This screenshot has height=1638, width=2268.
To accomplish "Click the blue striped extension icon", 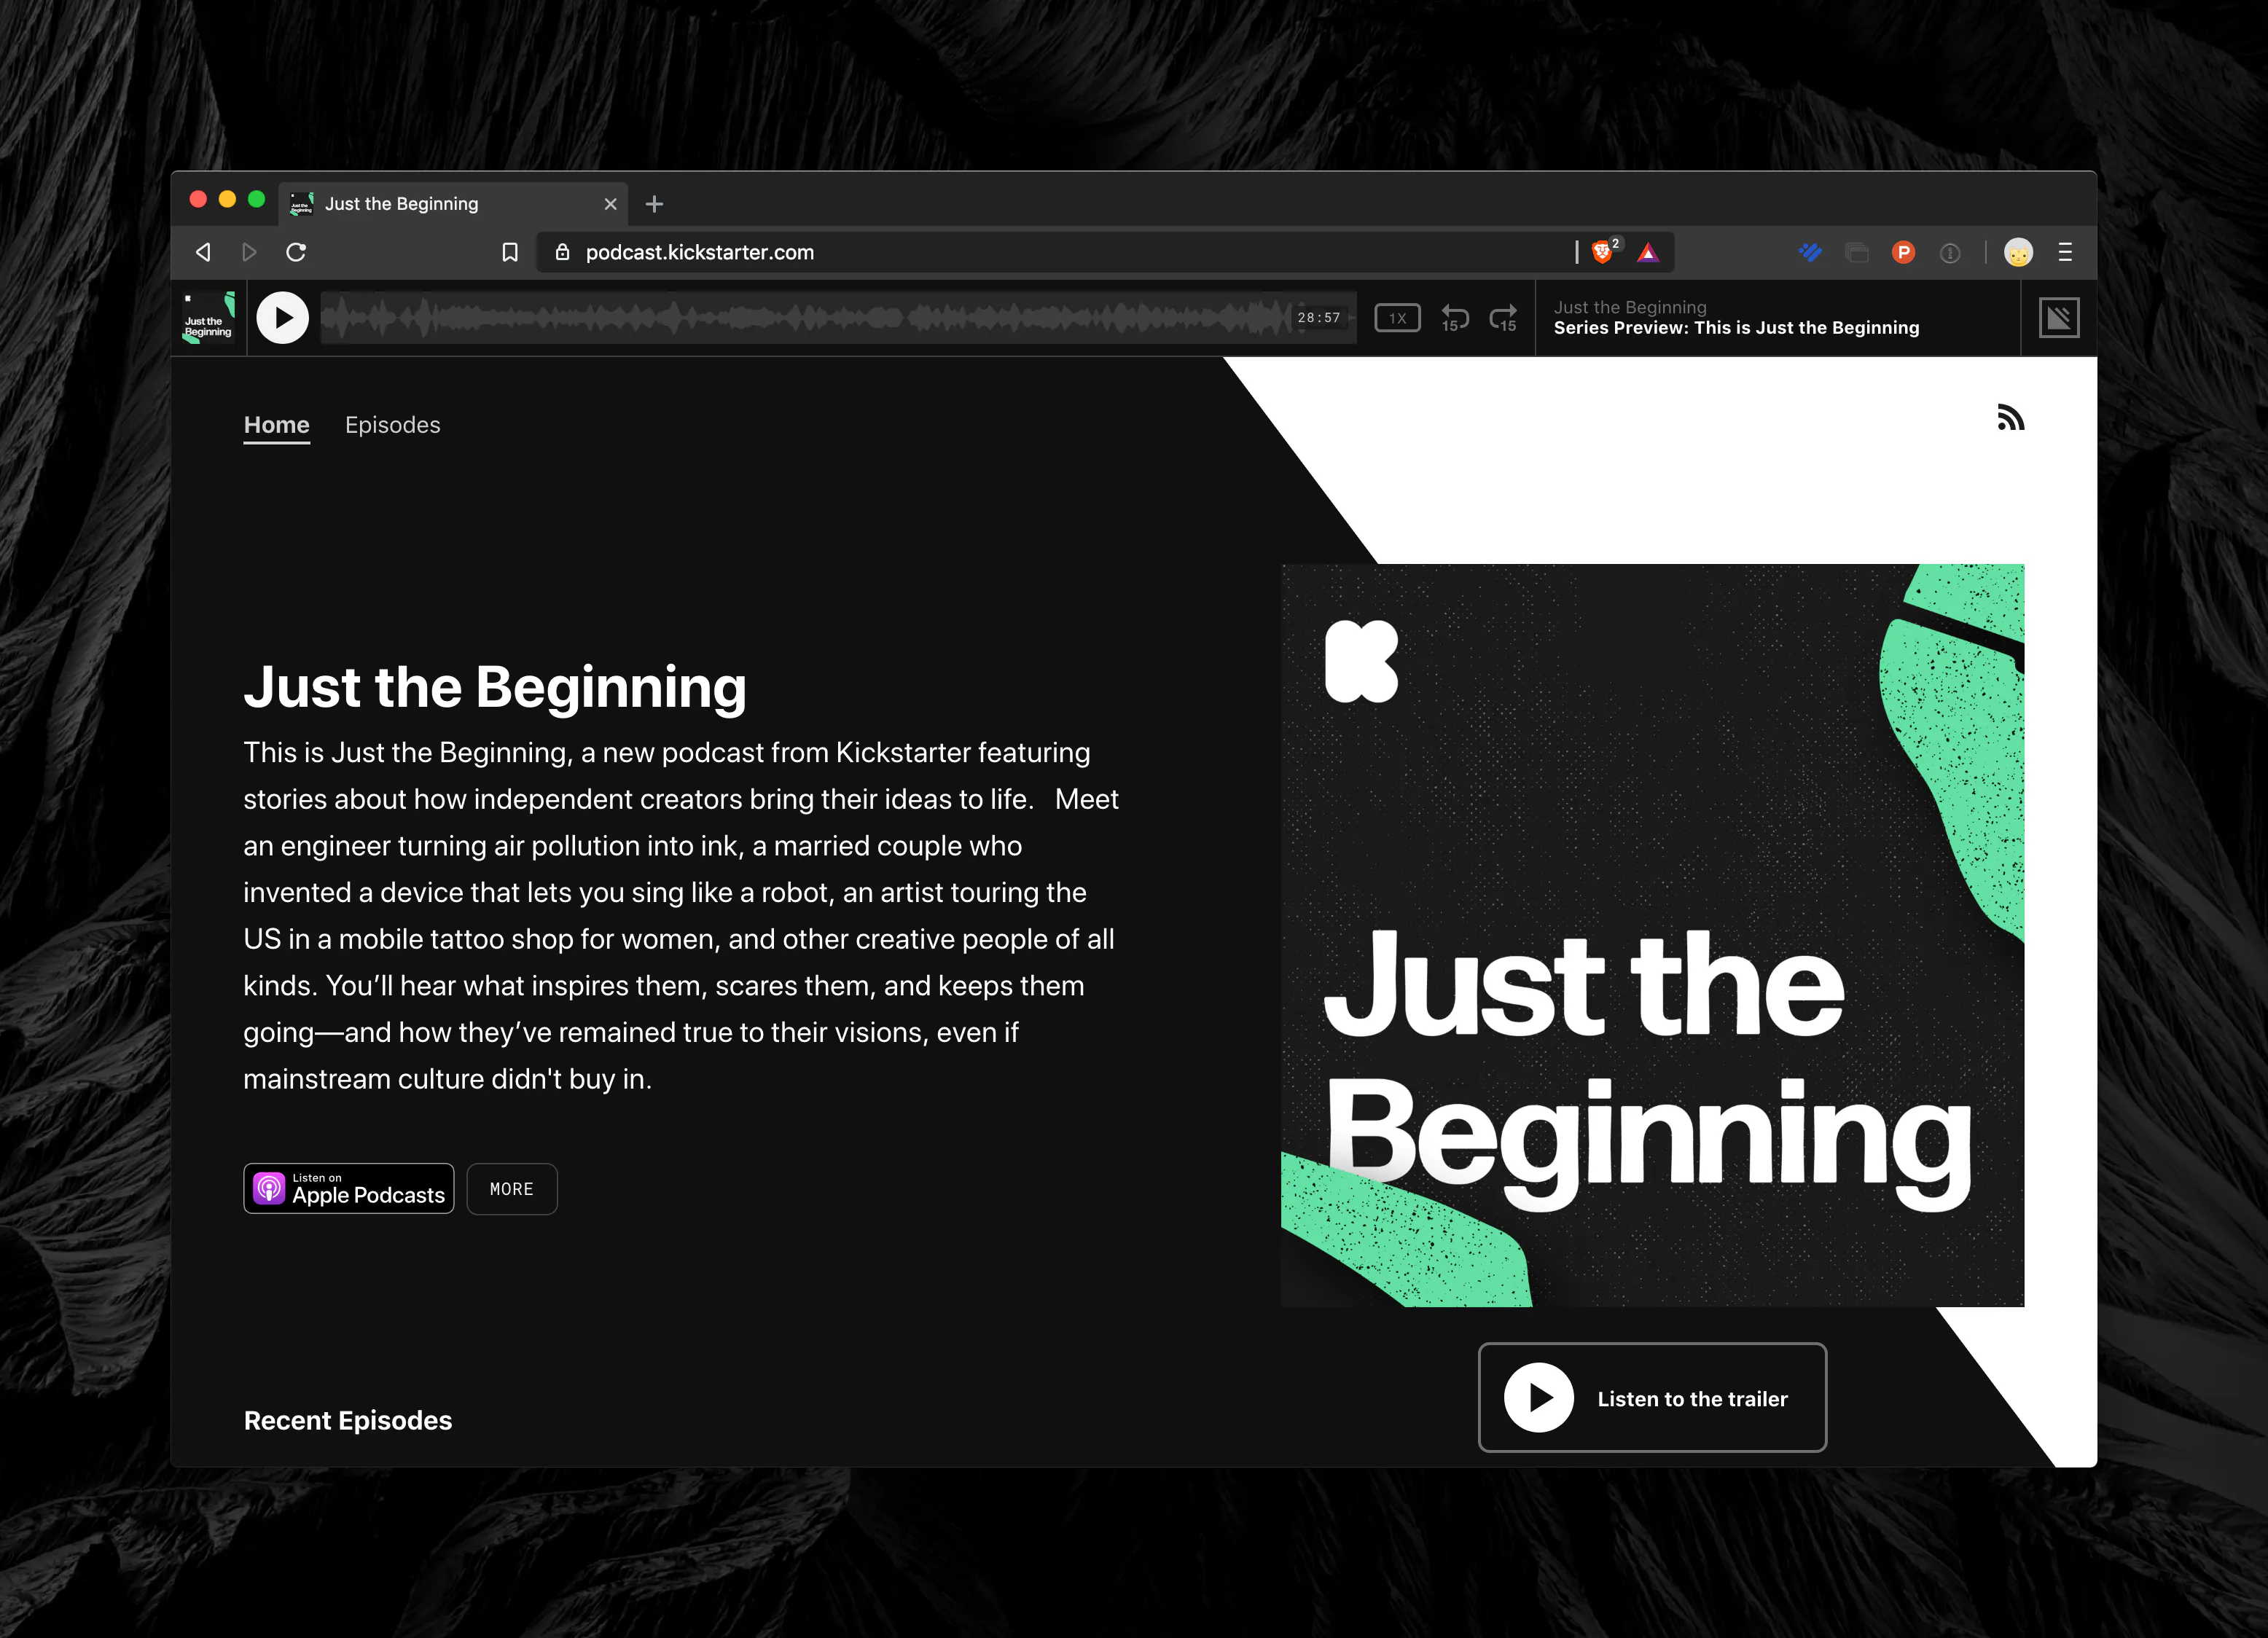I will (x=1810, y=252).
